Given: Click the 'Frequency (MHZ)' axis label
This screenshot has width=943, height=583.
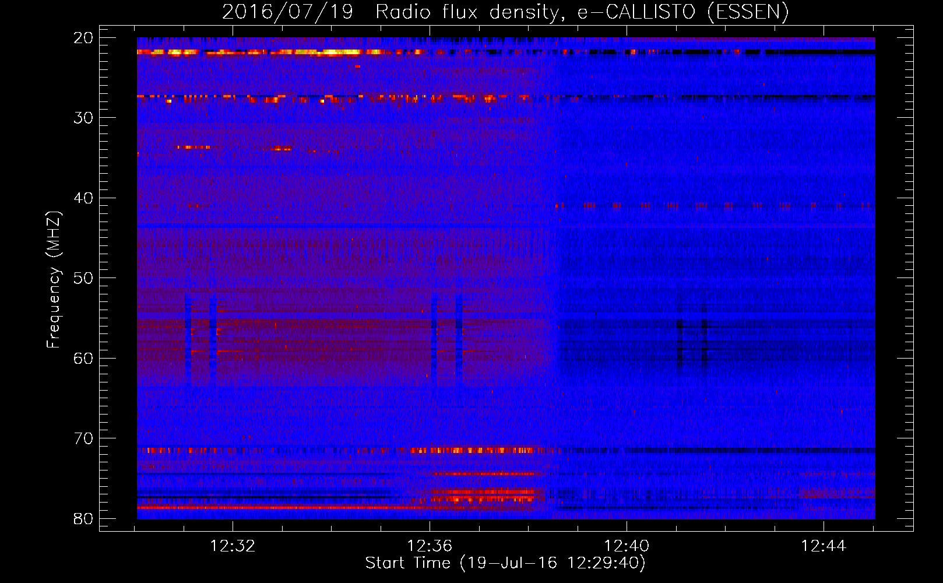Looking at the screenshot, I should 54,280.
